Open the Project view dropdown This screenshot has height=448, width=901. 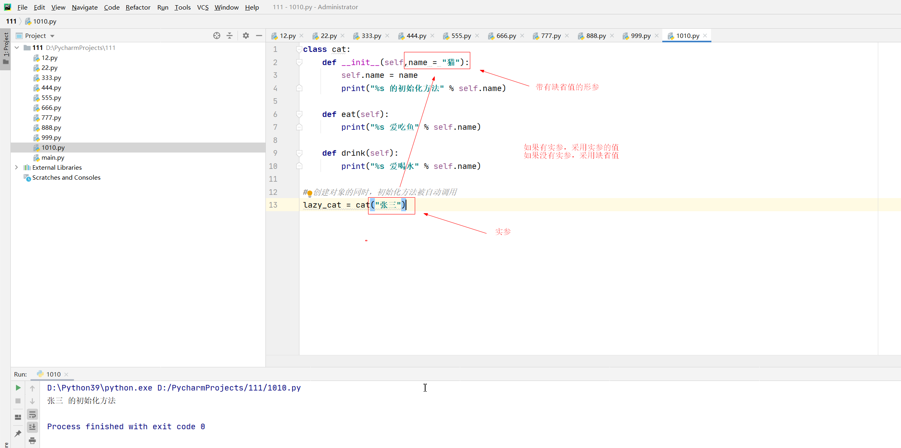tap(52, 36)
